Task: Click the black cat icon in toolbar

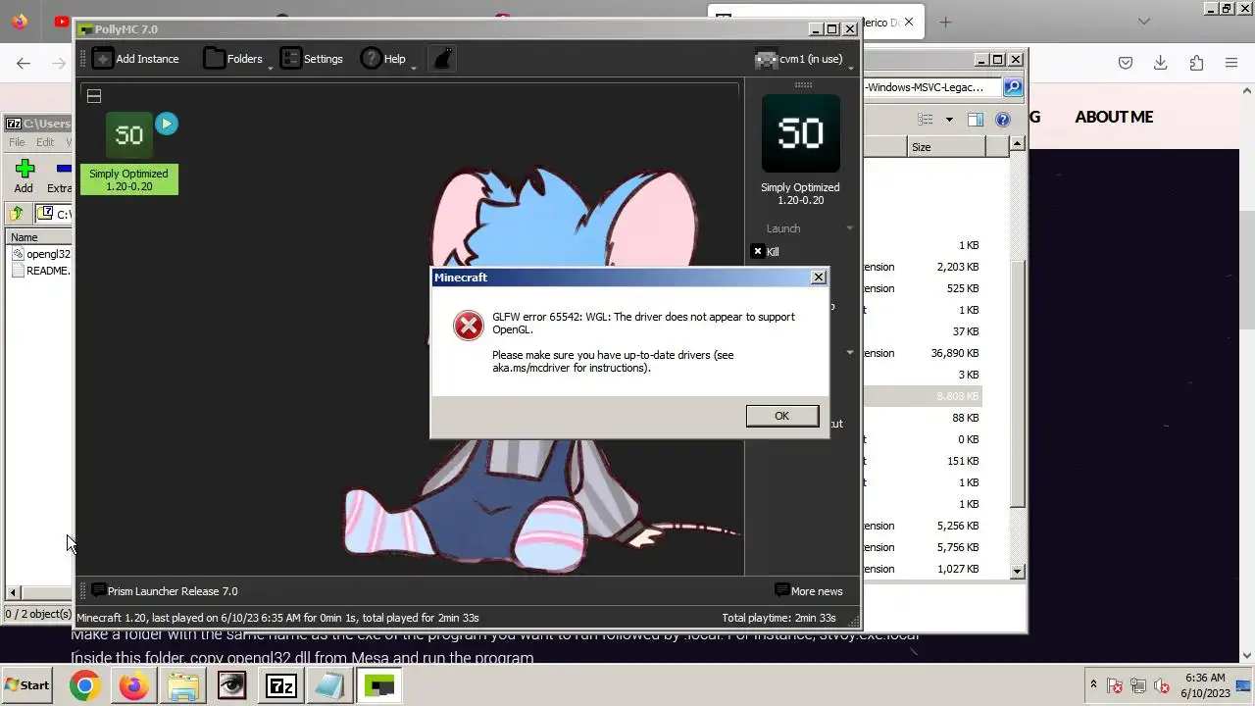Action: pos(443,59)
